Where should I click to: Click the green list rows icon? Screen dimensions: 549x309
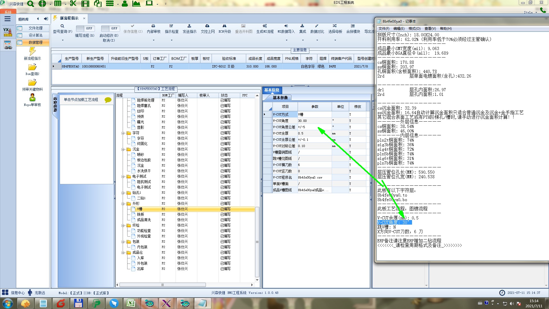[x=110, y=3]
